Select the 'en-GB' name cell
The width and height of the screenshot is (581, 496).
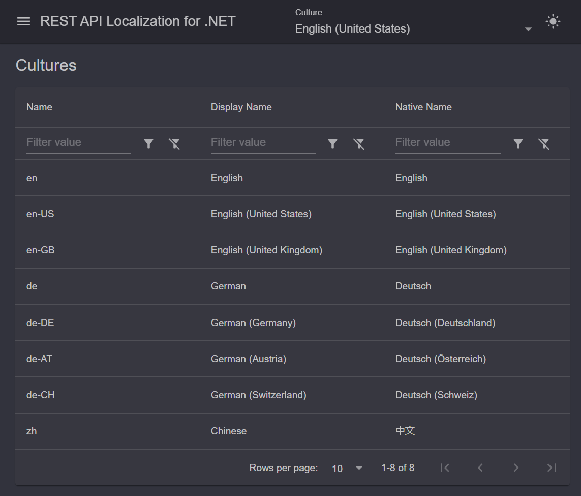click(x=40, y=250)
